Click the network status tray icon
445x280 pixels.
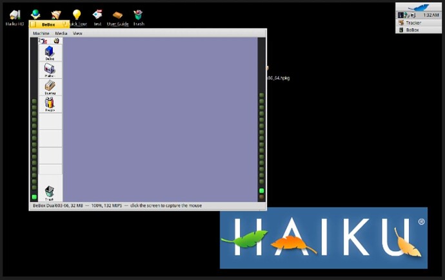(406, 15)
